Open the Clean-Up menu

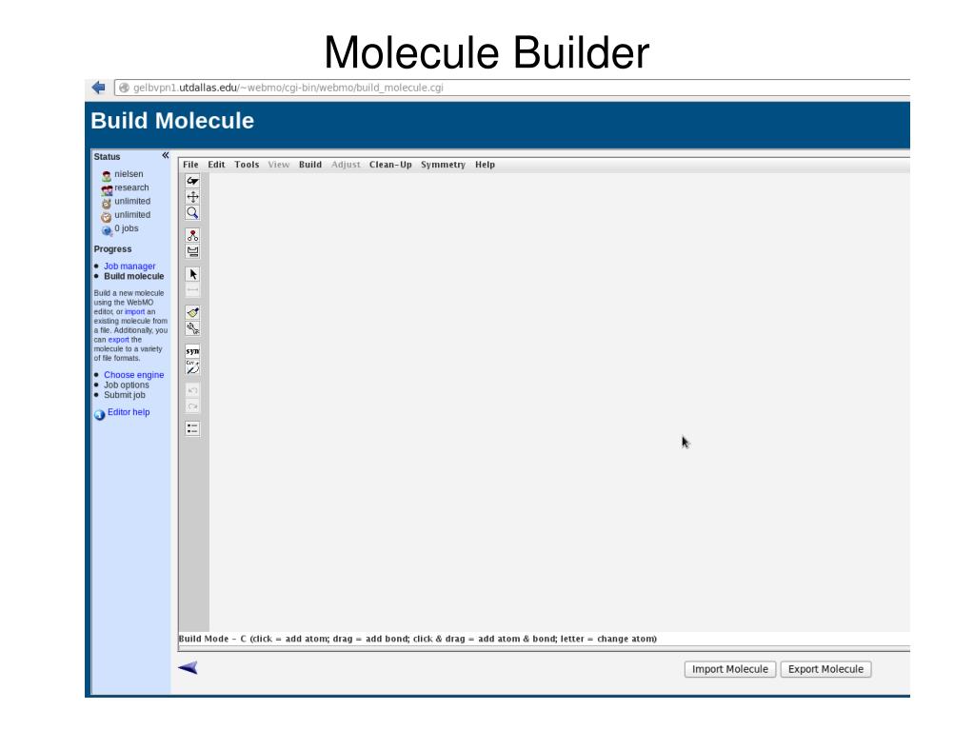390,165
